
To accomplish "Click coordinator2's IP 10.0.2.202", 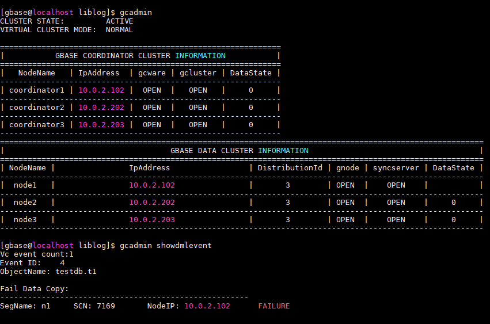I will click(x=101, y=108).
